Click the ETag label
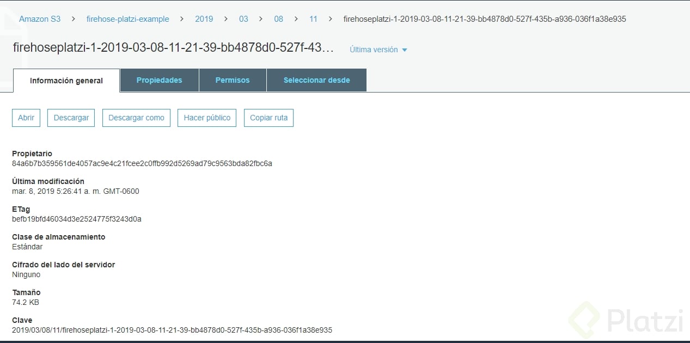This screenshot has width=690, height=343. point(21,209)
